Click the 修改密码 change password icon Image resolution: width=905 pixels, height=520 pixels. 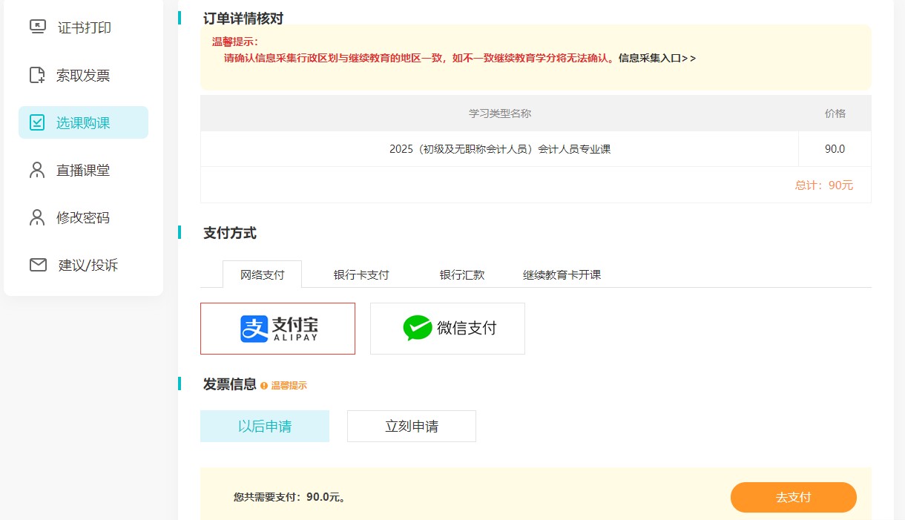click(37, 217)
